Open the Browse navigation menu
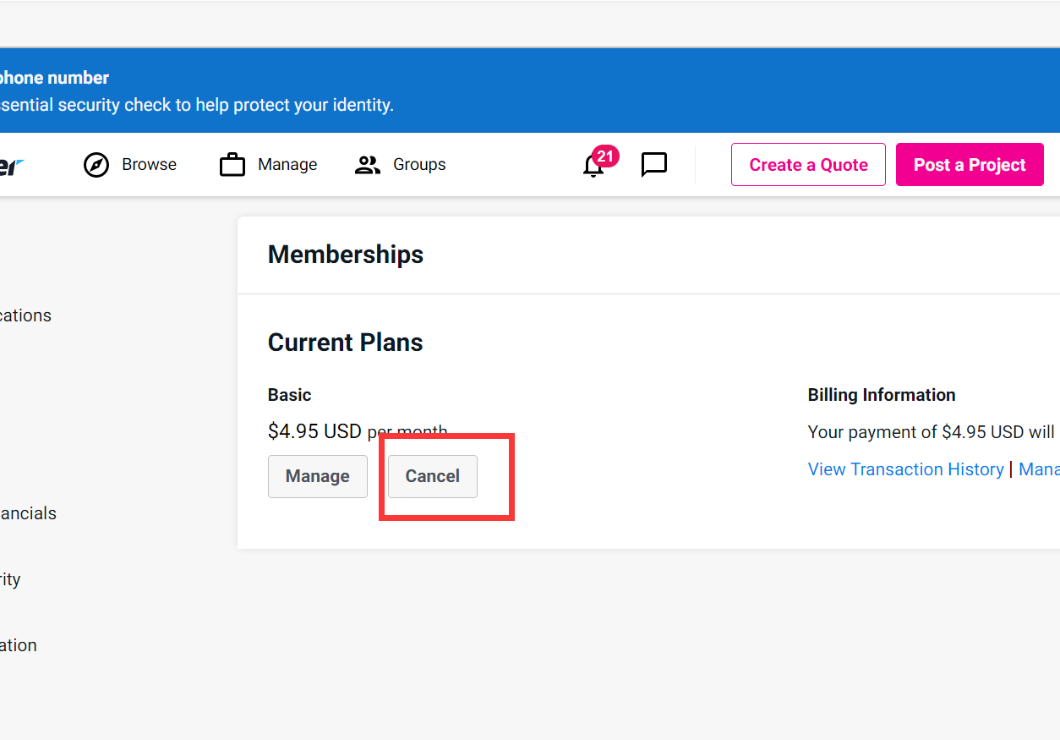This screenshot has width=1060, height=740. pos(149,165)
